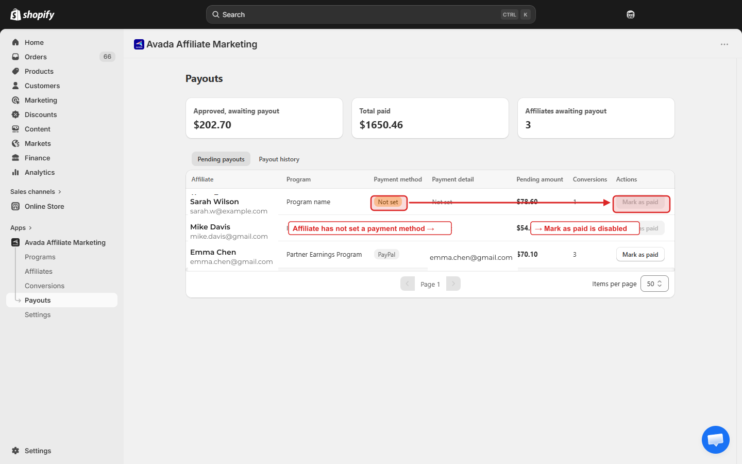This screenshot has width=742, height=464.
Task: Click the Online Store icon
Action: (x=15, y=206)
